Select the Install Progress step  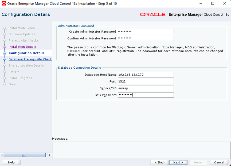coord(20,78)
